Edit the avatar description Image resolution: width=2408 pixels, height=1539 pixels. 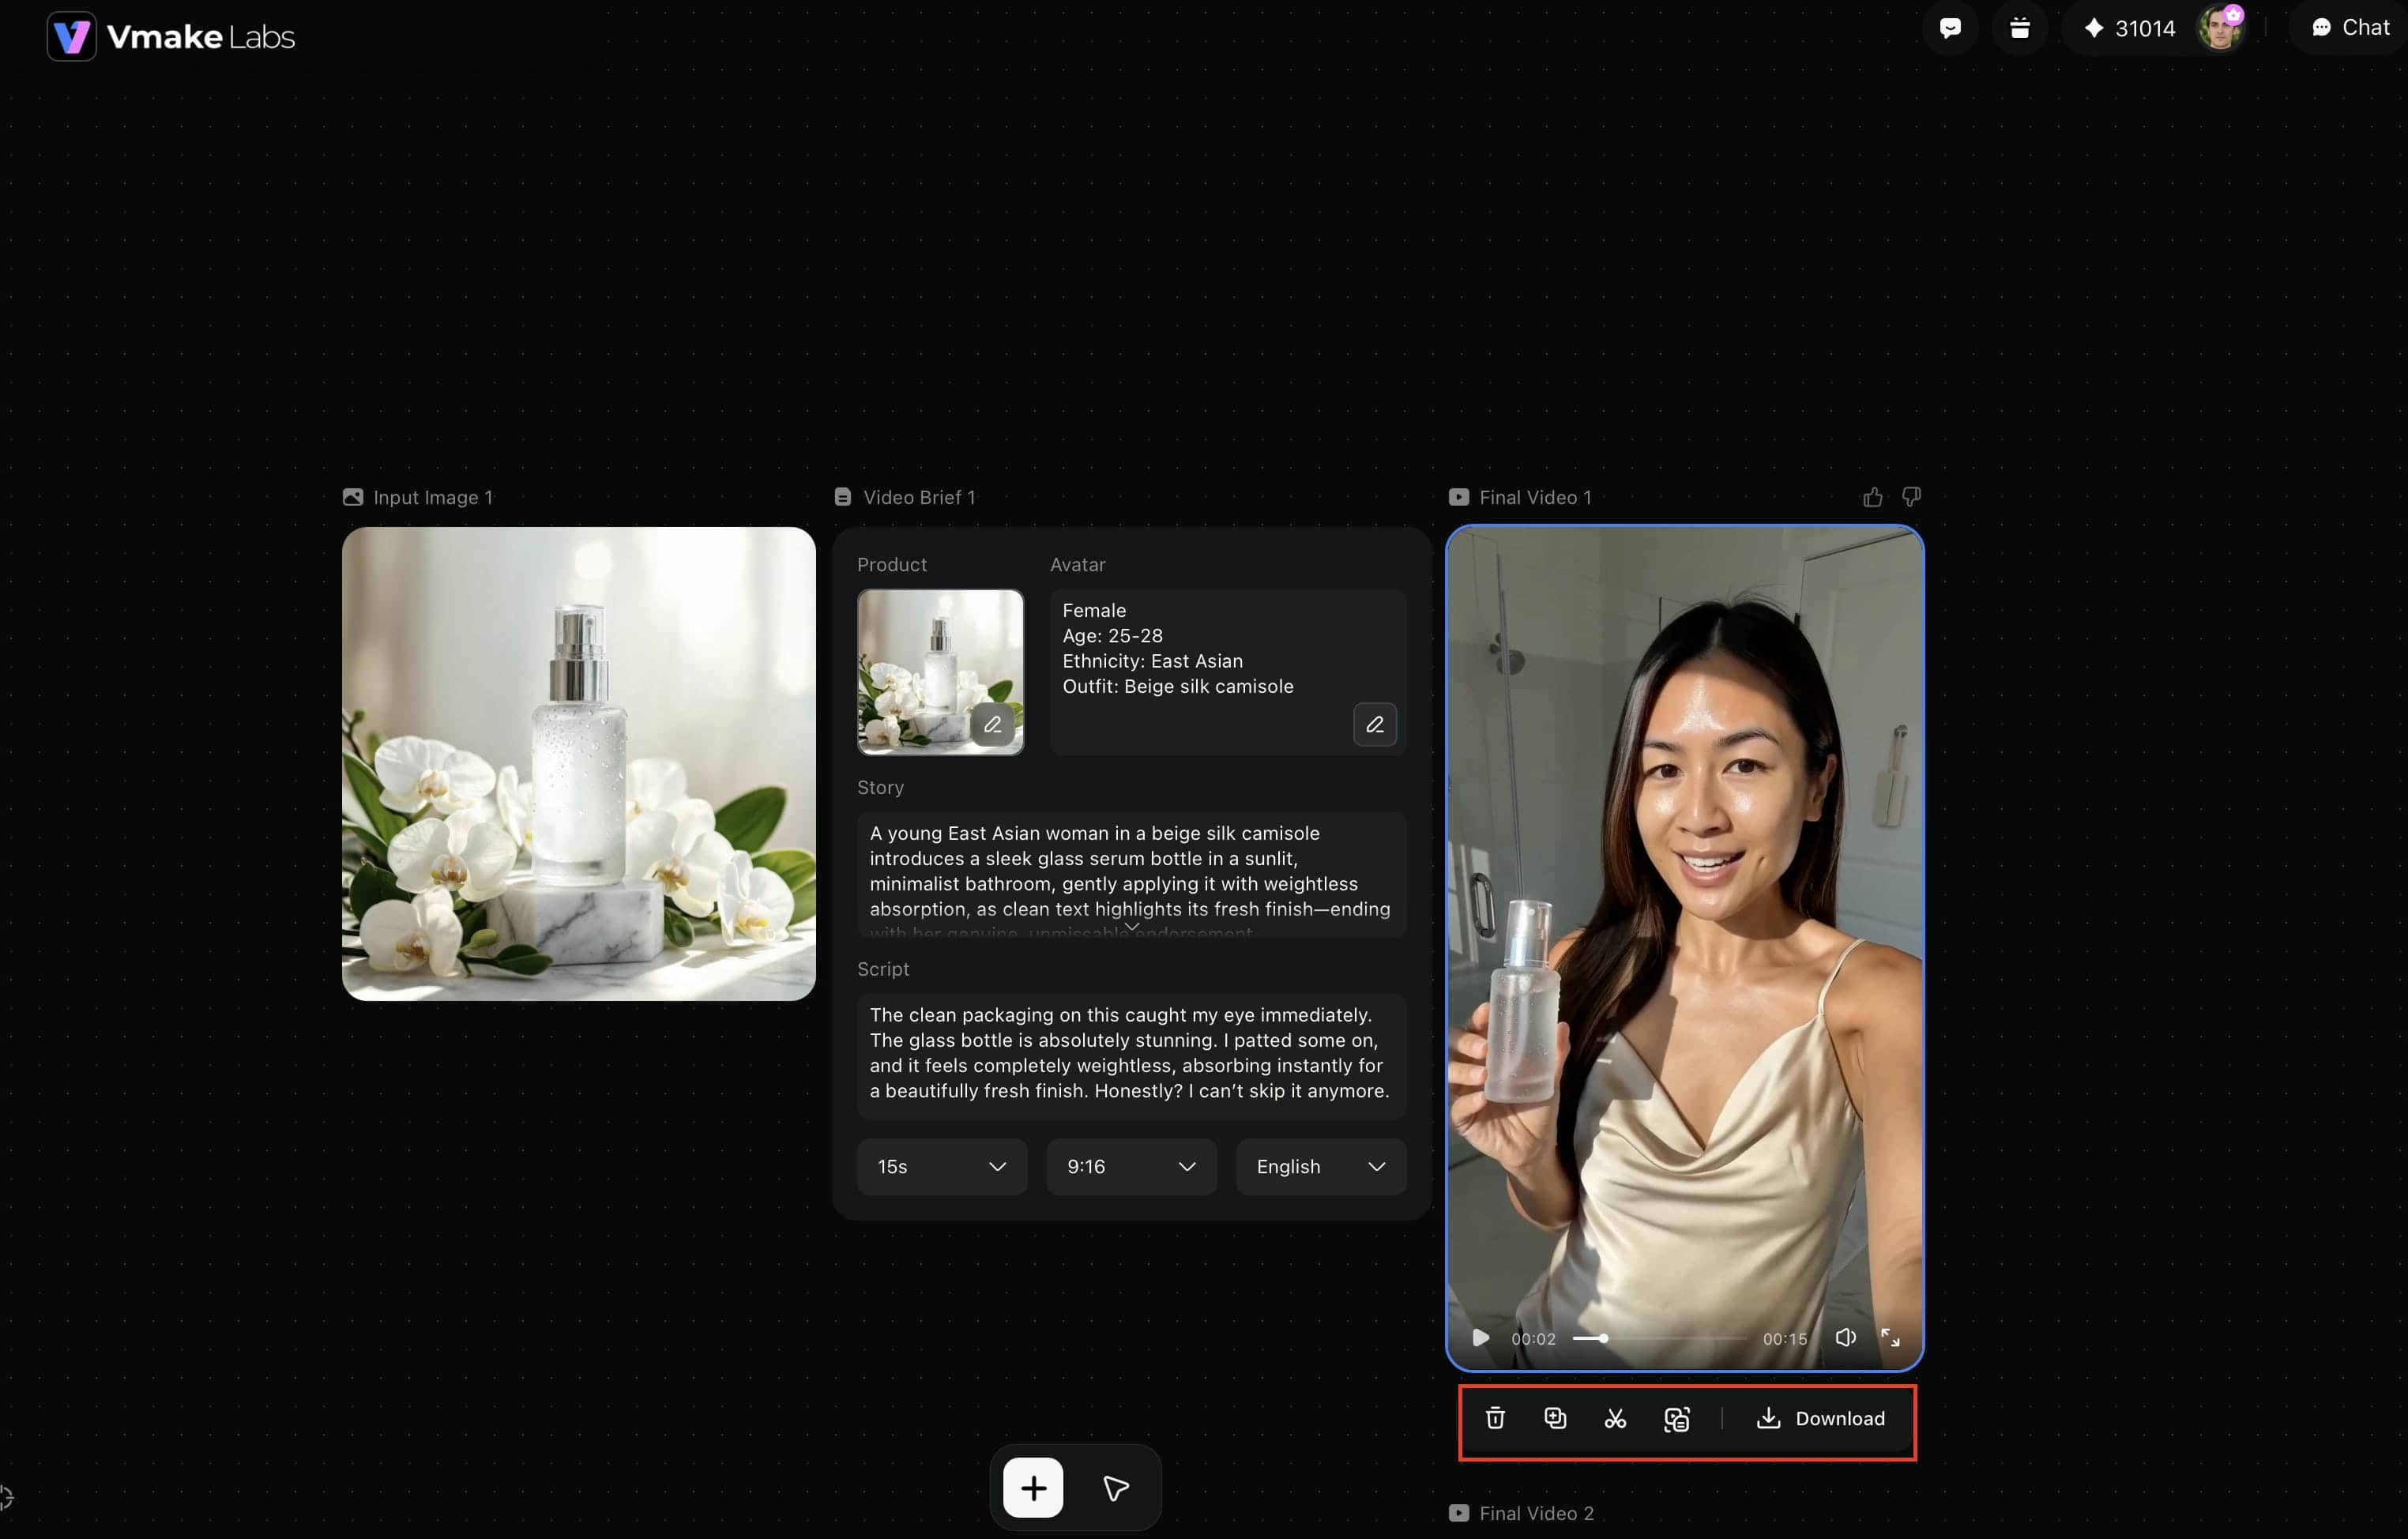point(1375,724)
